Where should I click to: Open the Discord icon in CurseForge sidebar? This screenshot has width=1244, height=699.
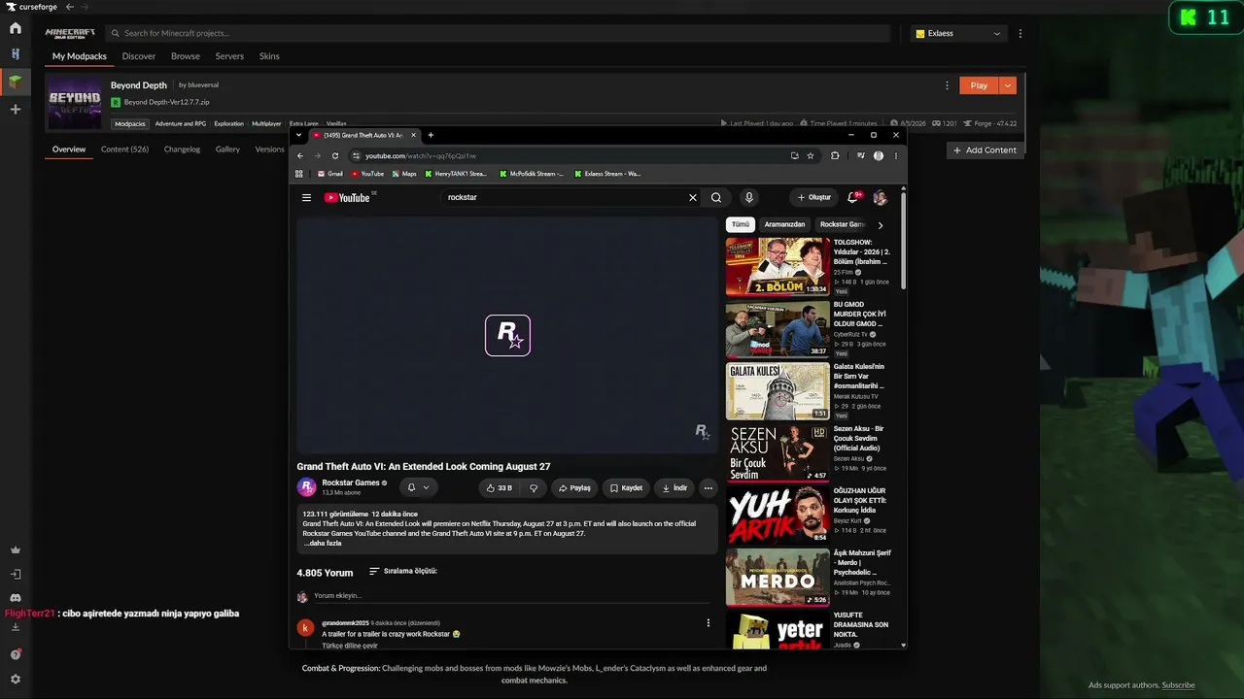pyautogui.click(x=16, y=598)
